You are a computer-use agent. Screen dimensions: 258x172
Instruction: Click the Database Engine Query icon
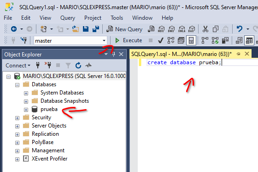point(151,29)
